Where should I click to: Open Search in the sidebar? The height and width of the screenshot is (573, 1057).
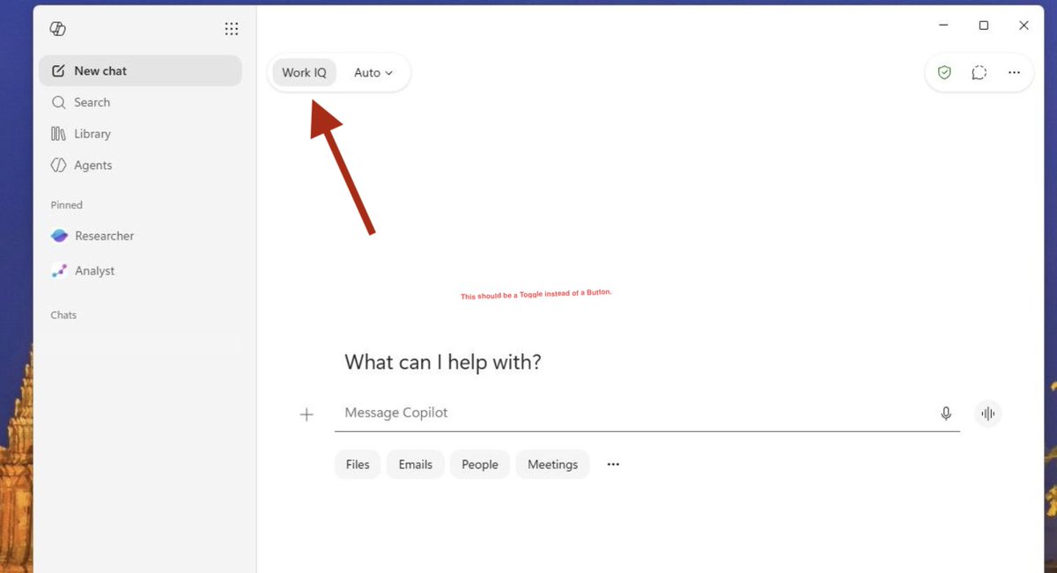[x=140, y=102]
